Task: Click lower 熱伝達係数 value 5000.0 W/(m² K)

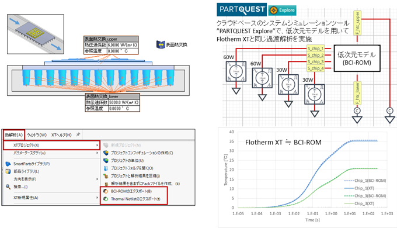Action: 124,102
